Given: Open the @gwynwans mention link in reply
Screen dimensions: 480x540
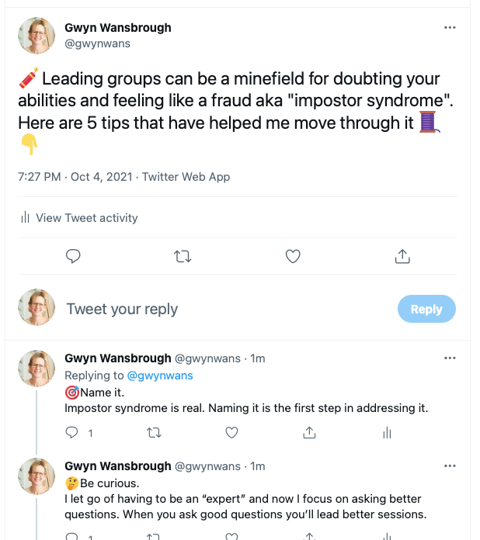Looking at the screenshot, I should coord(159,376).
